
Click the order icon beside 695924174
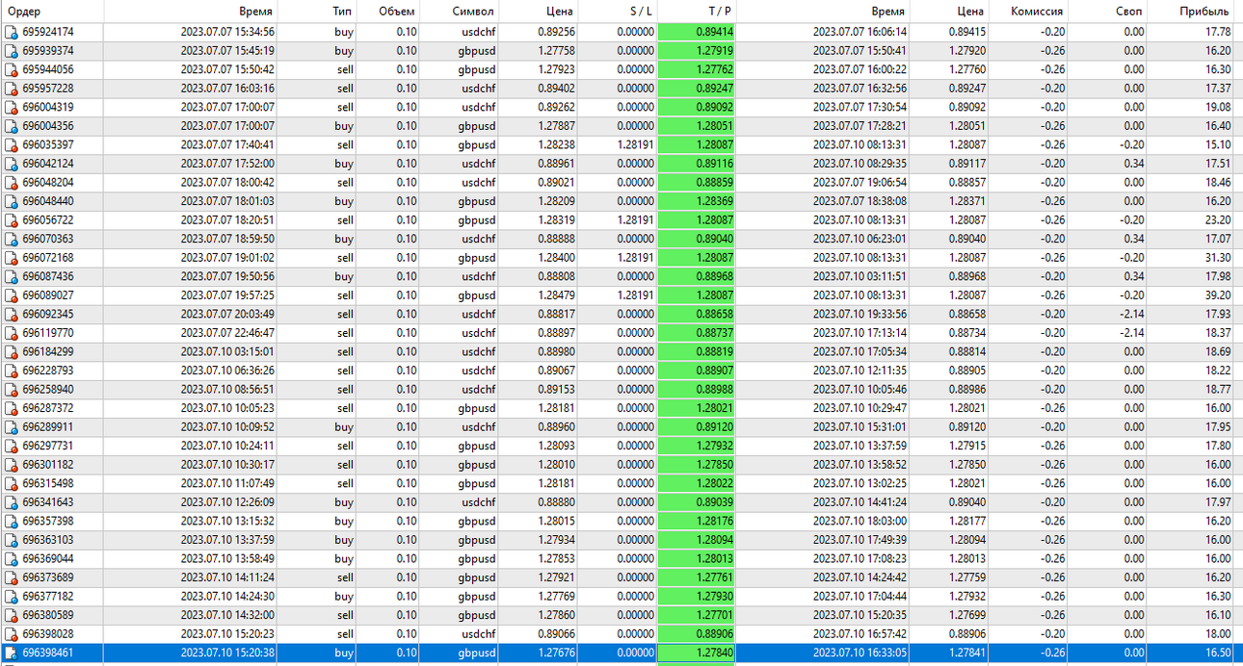click(12, 32)
